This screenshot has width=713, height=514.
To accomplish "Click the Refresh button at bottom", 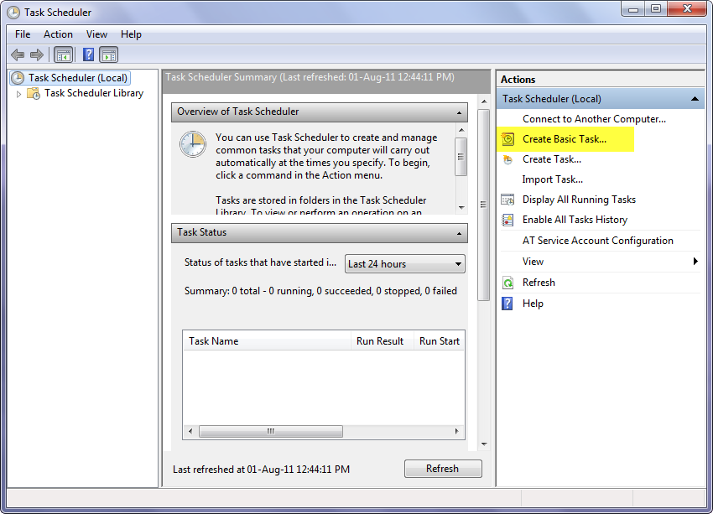I will 443,469.
